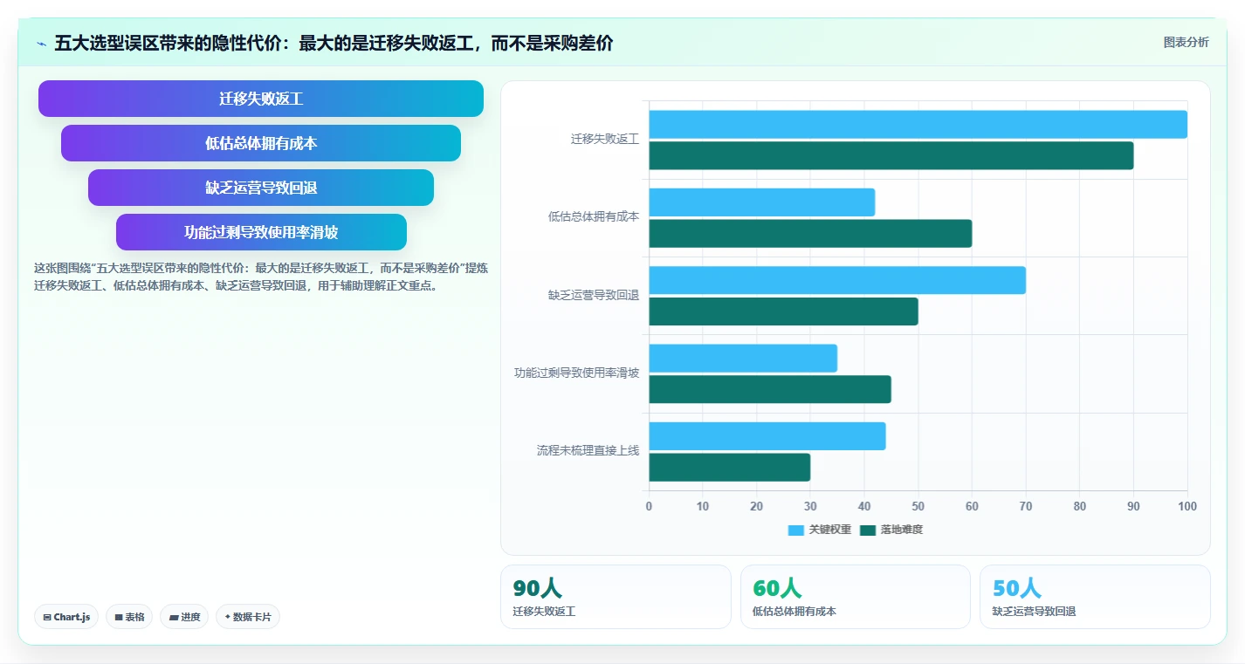
Task: Click the 落地难度 bar for 功能过剩导致使用率滑坡
Action: click(770, 389)
